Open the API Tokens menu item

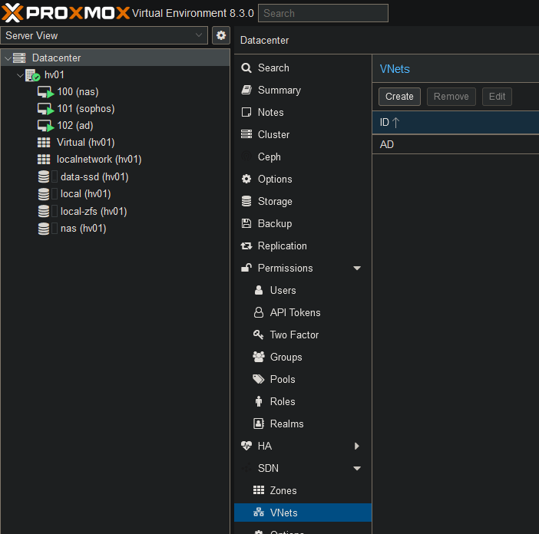[295, 312]
